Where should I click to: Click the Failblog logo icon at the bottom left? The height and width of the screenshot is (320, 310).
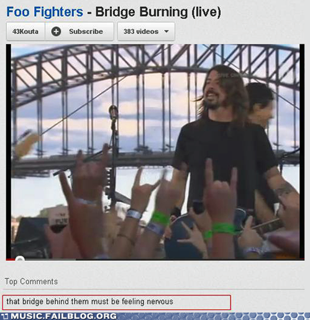[5, 316]
